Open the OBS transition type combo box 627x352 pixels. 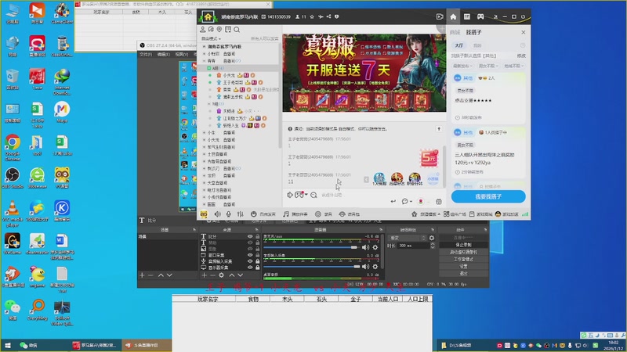[x=407, y=238]
